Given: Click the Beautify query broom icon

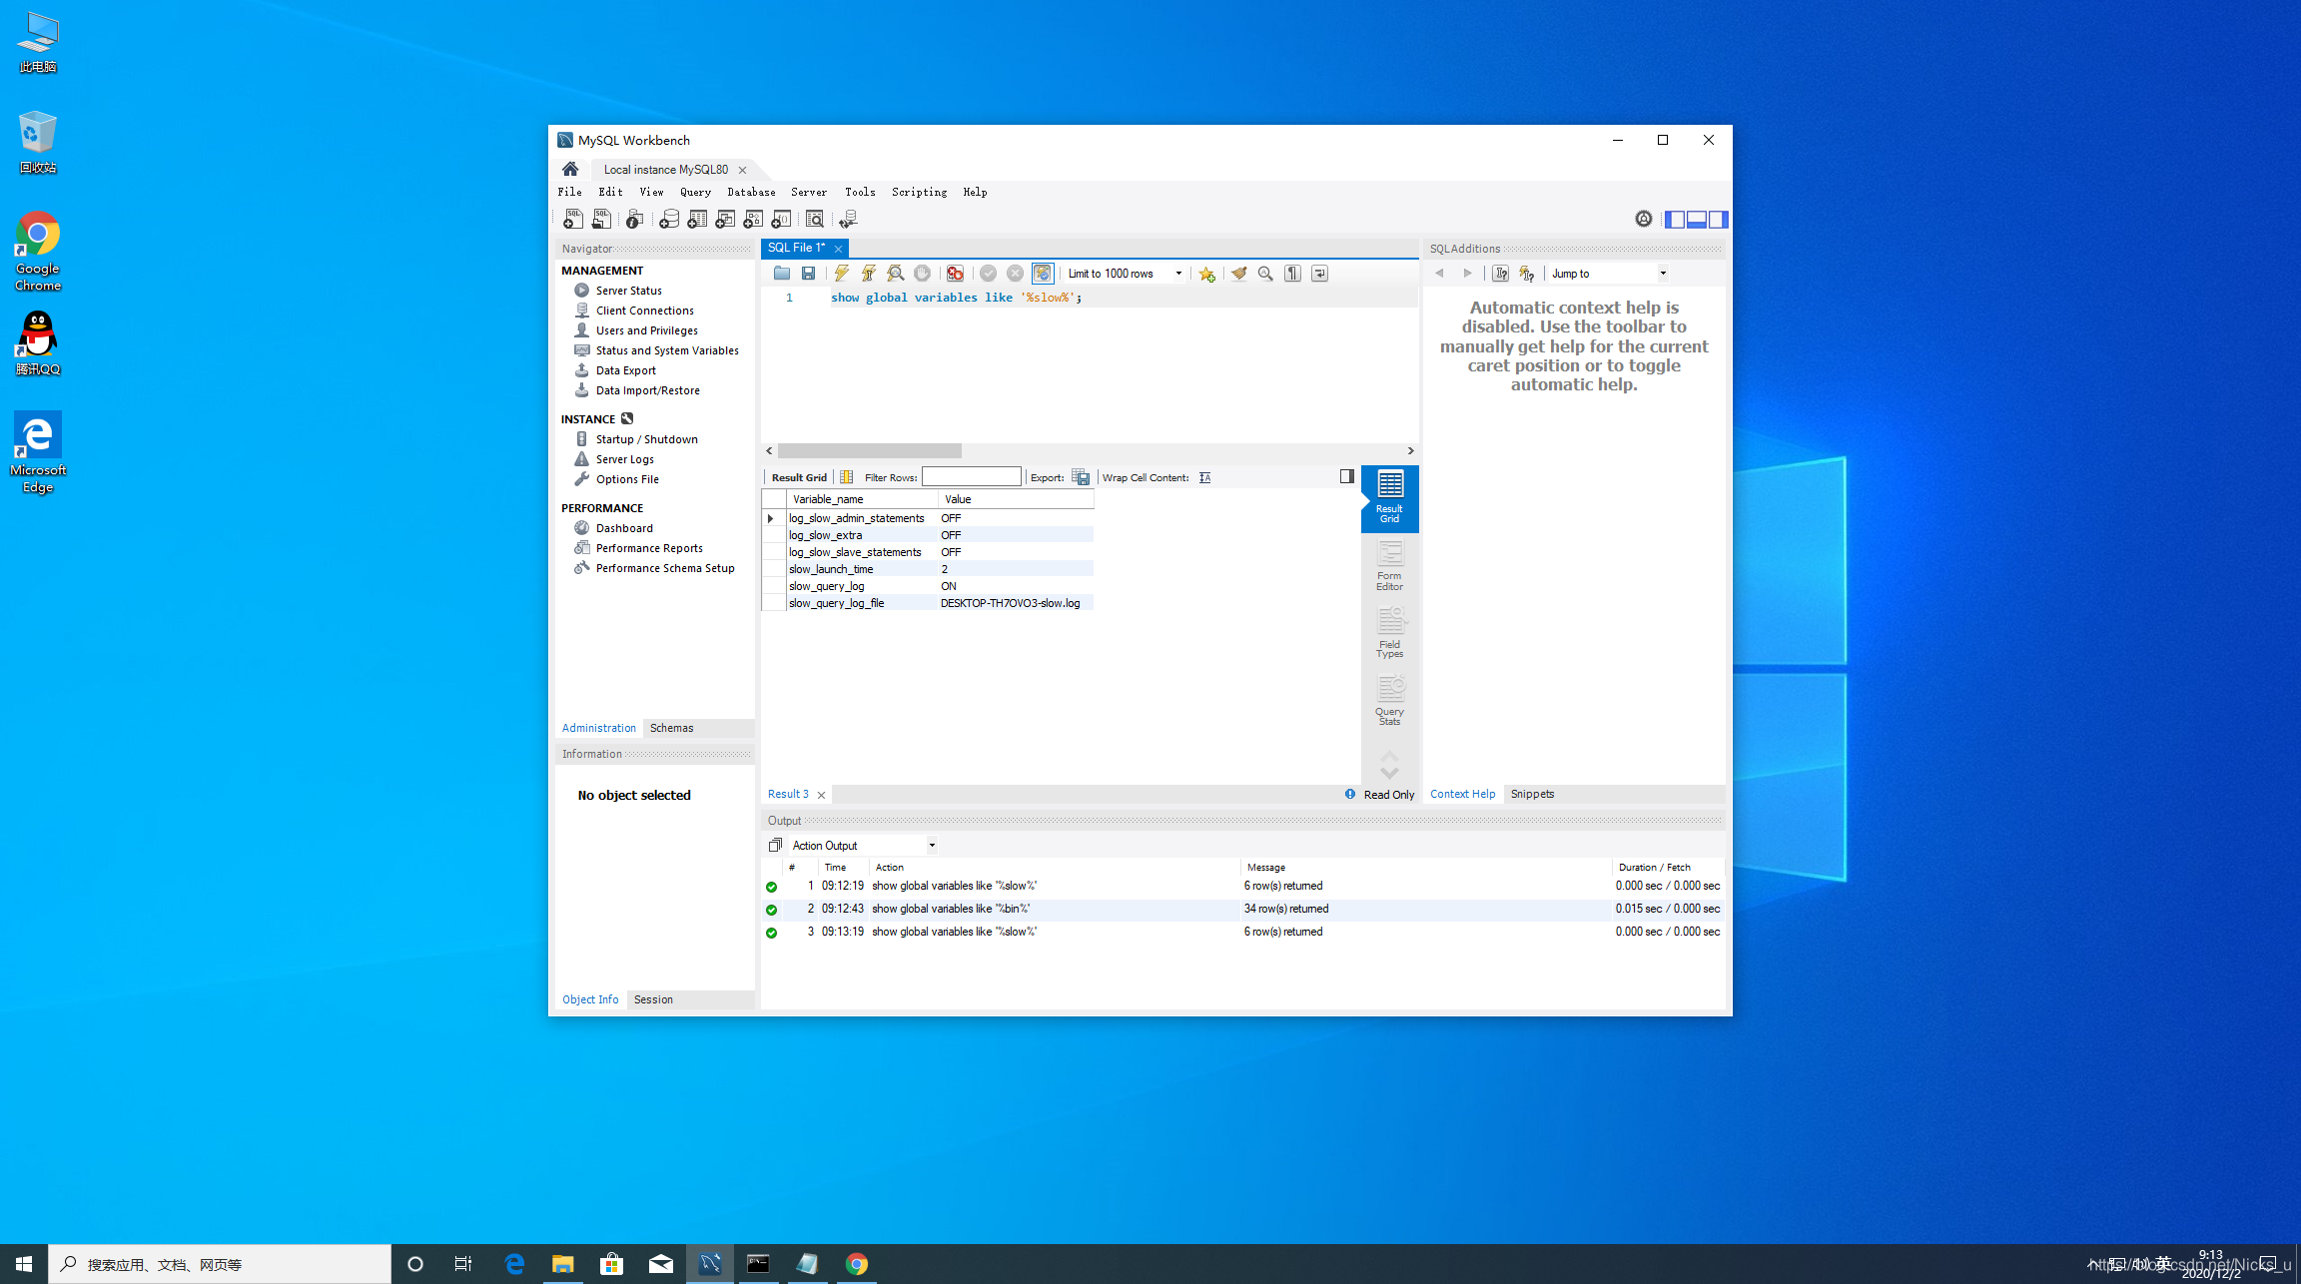Looking at the screenshot, I should click(x=1238, y=273).
